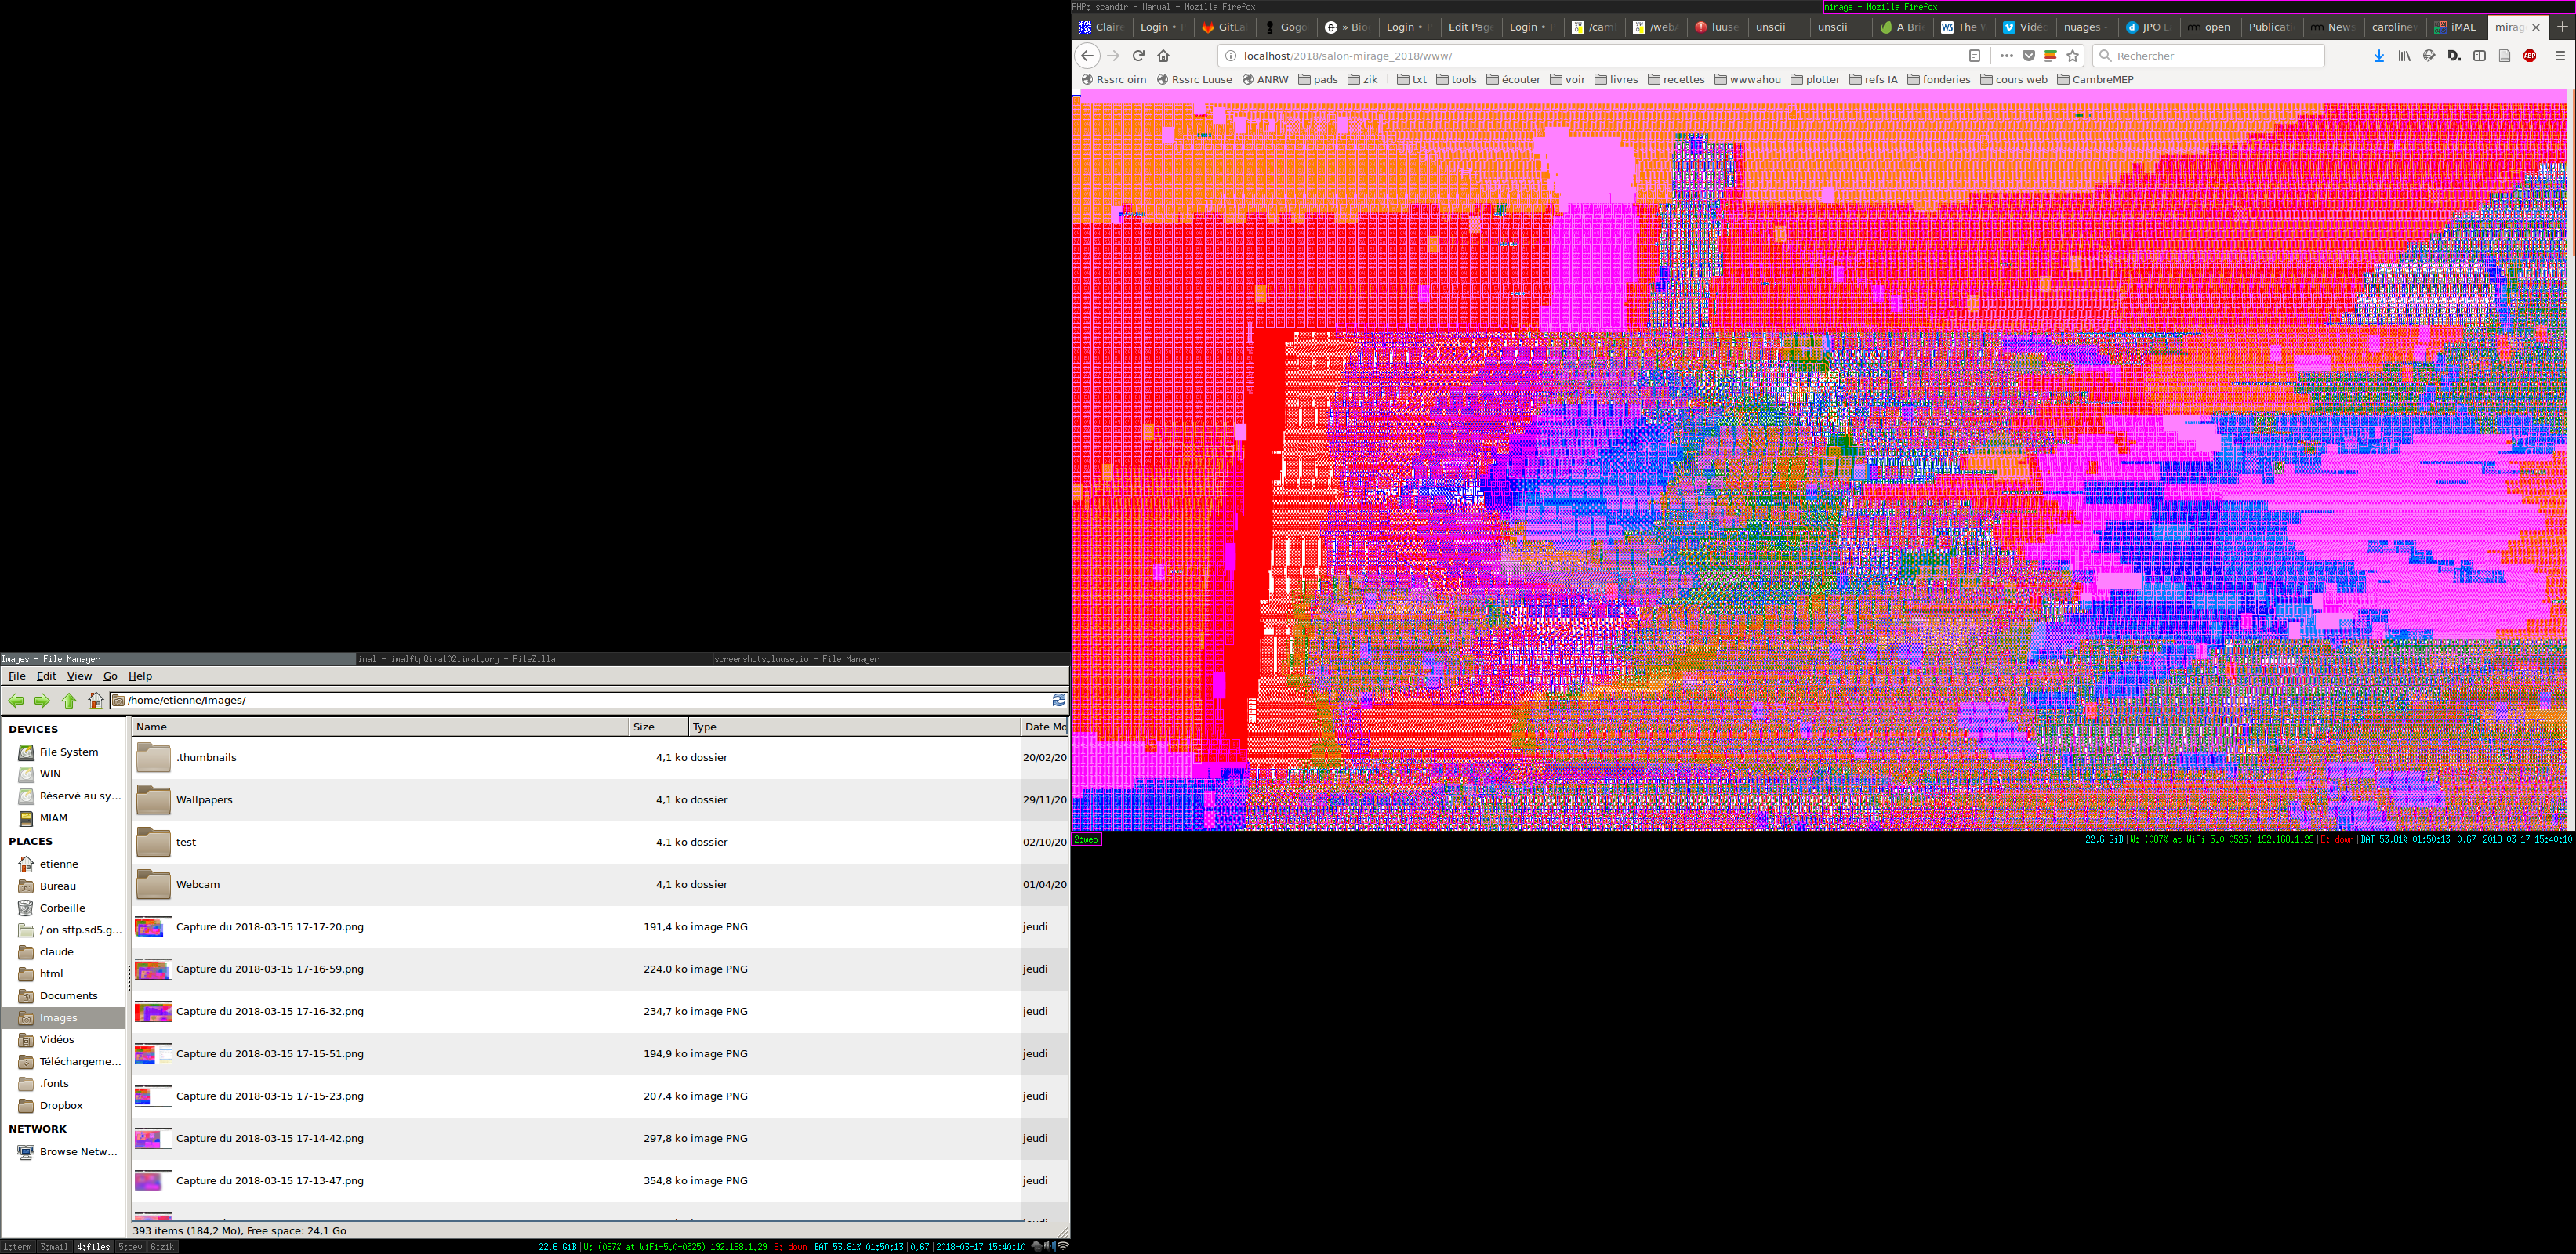Select thumbnail of Capture du 2018-03-15 17-16-32.png
Screen dimensions: 2576x1254
click(x=153, y=1011)
